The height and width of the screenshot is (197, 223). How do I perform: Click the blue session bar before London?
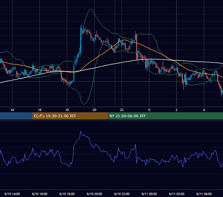(x=16, y=116)
